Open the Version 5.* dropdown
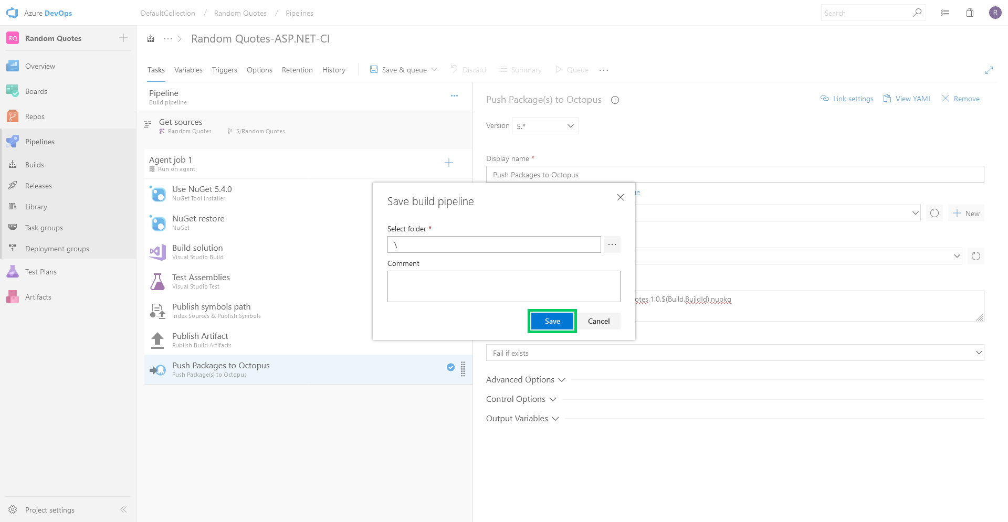1008x522 pixels. pos(545,126)
